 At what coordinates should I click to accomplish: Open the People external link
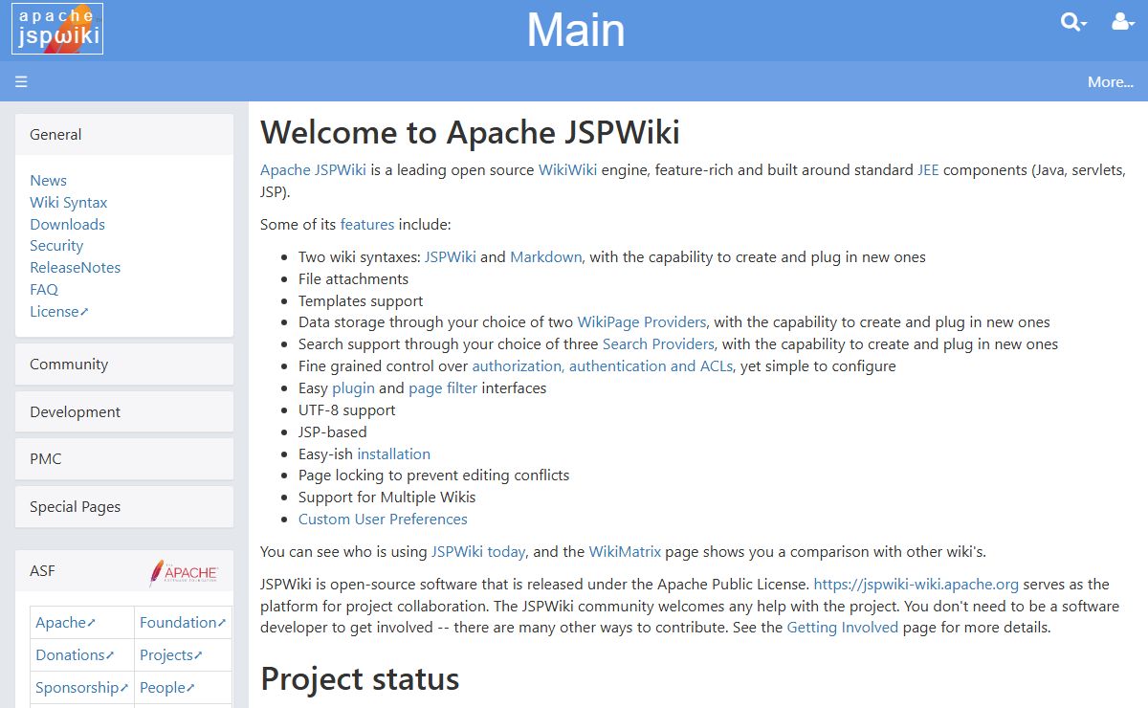(167, 688)
